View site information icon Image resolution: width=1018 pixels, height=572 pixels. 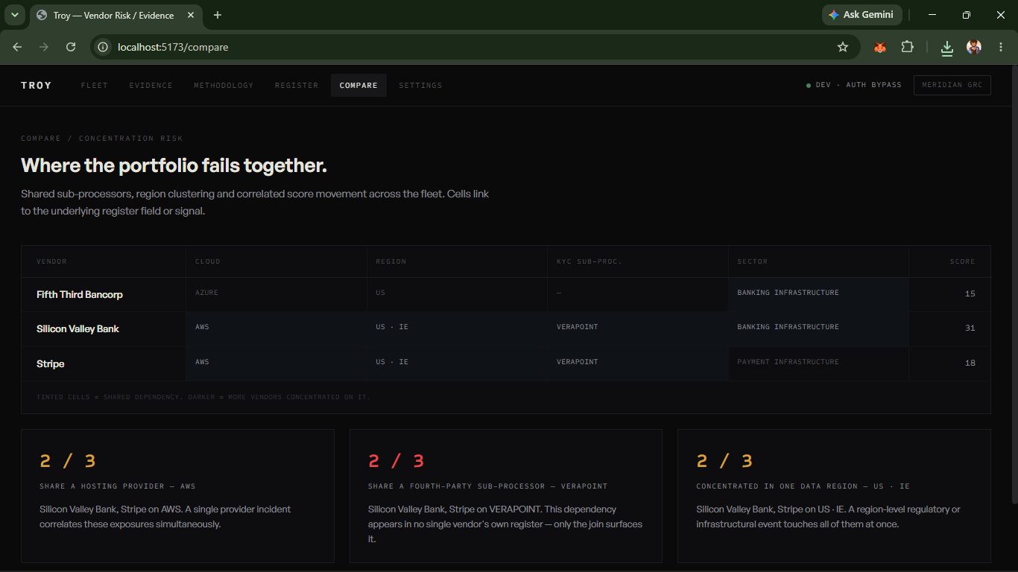104,47
